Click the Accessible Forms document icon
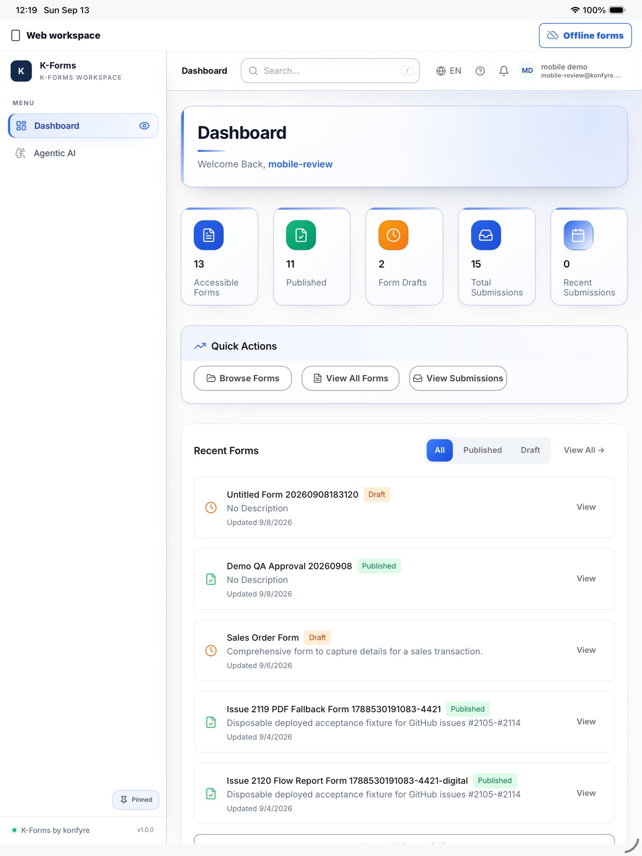 pos(209,235)
